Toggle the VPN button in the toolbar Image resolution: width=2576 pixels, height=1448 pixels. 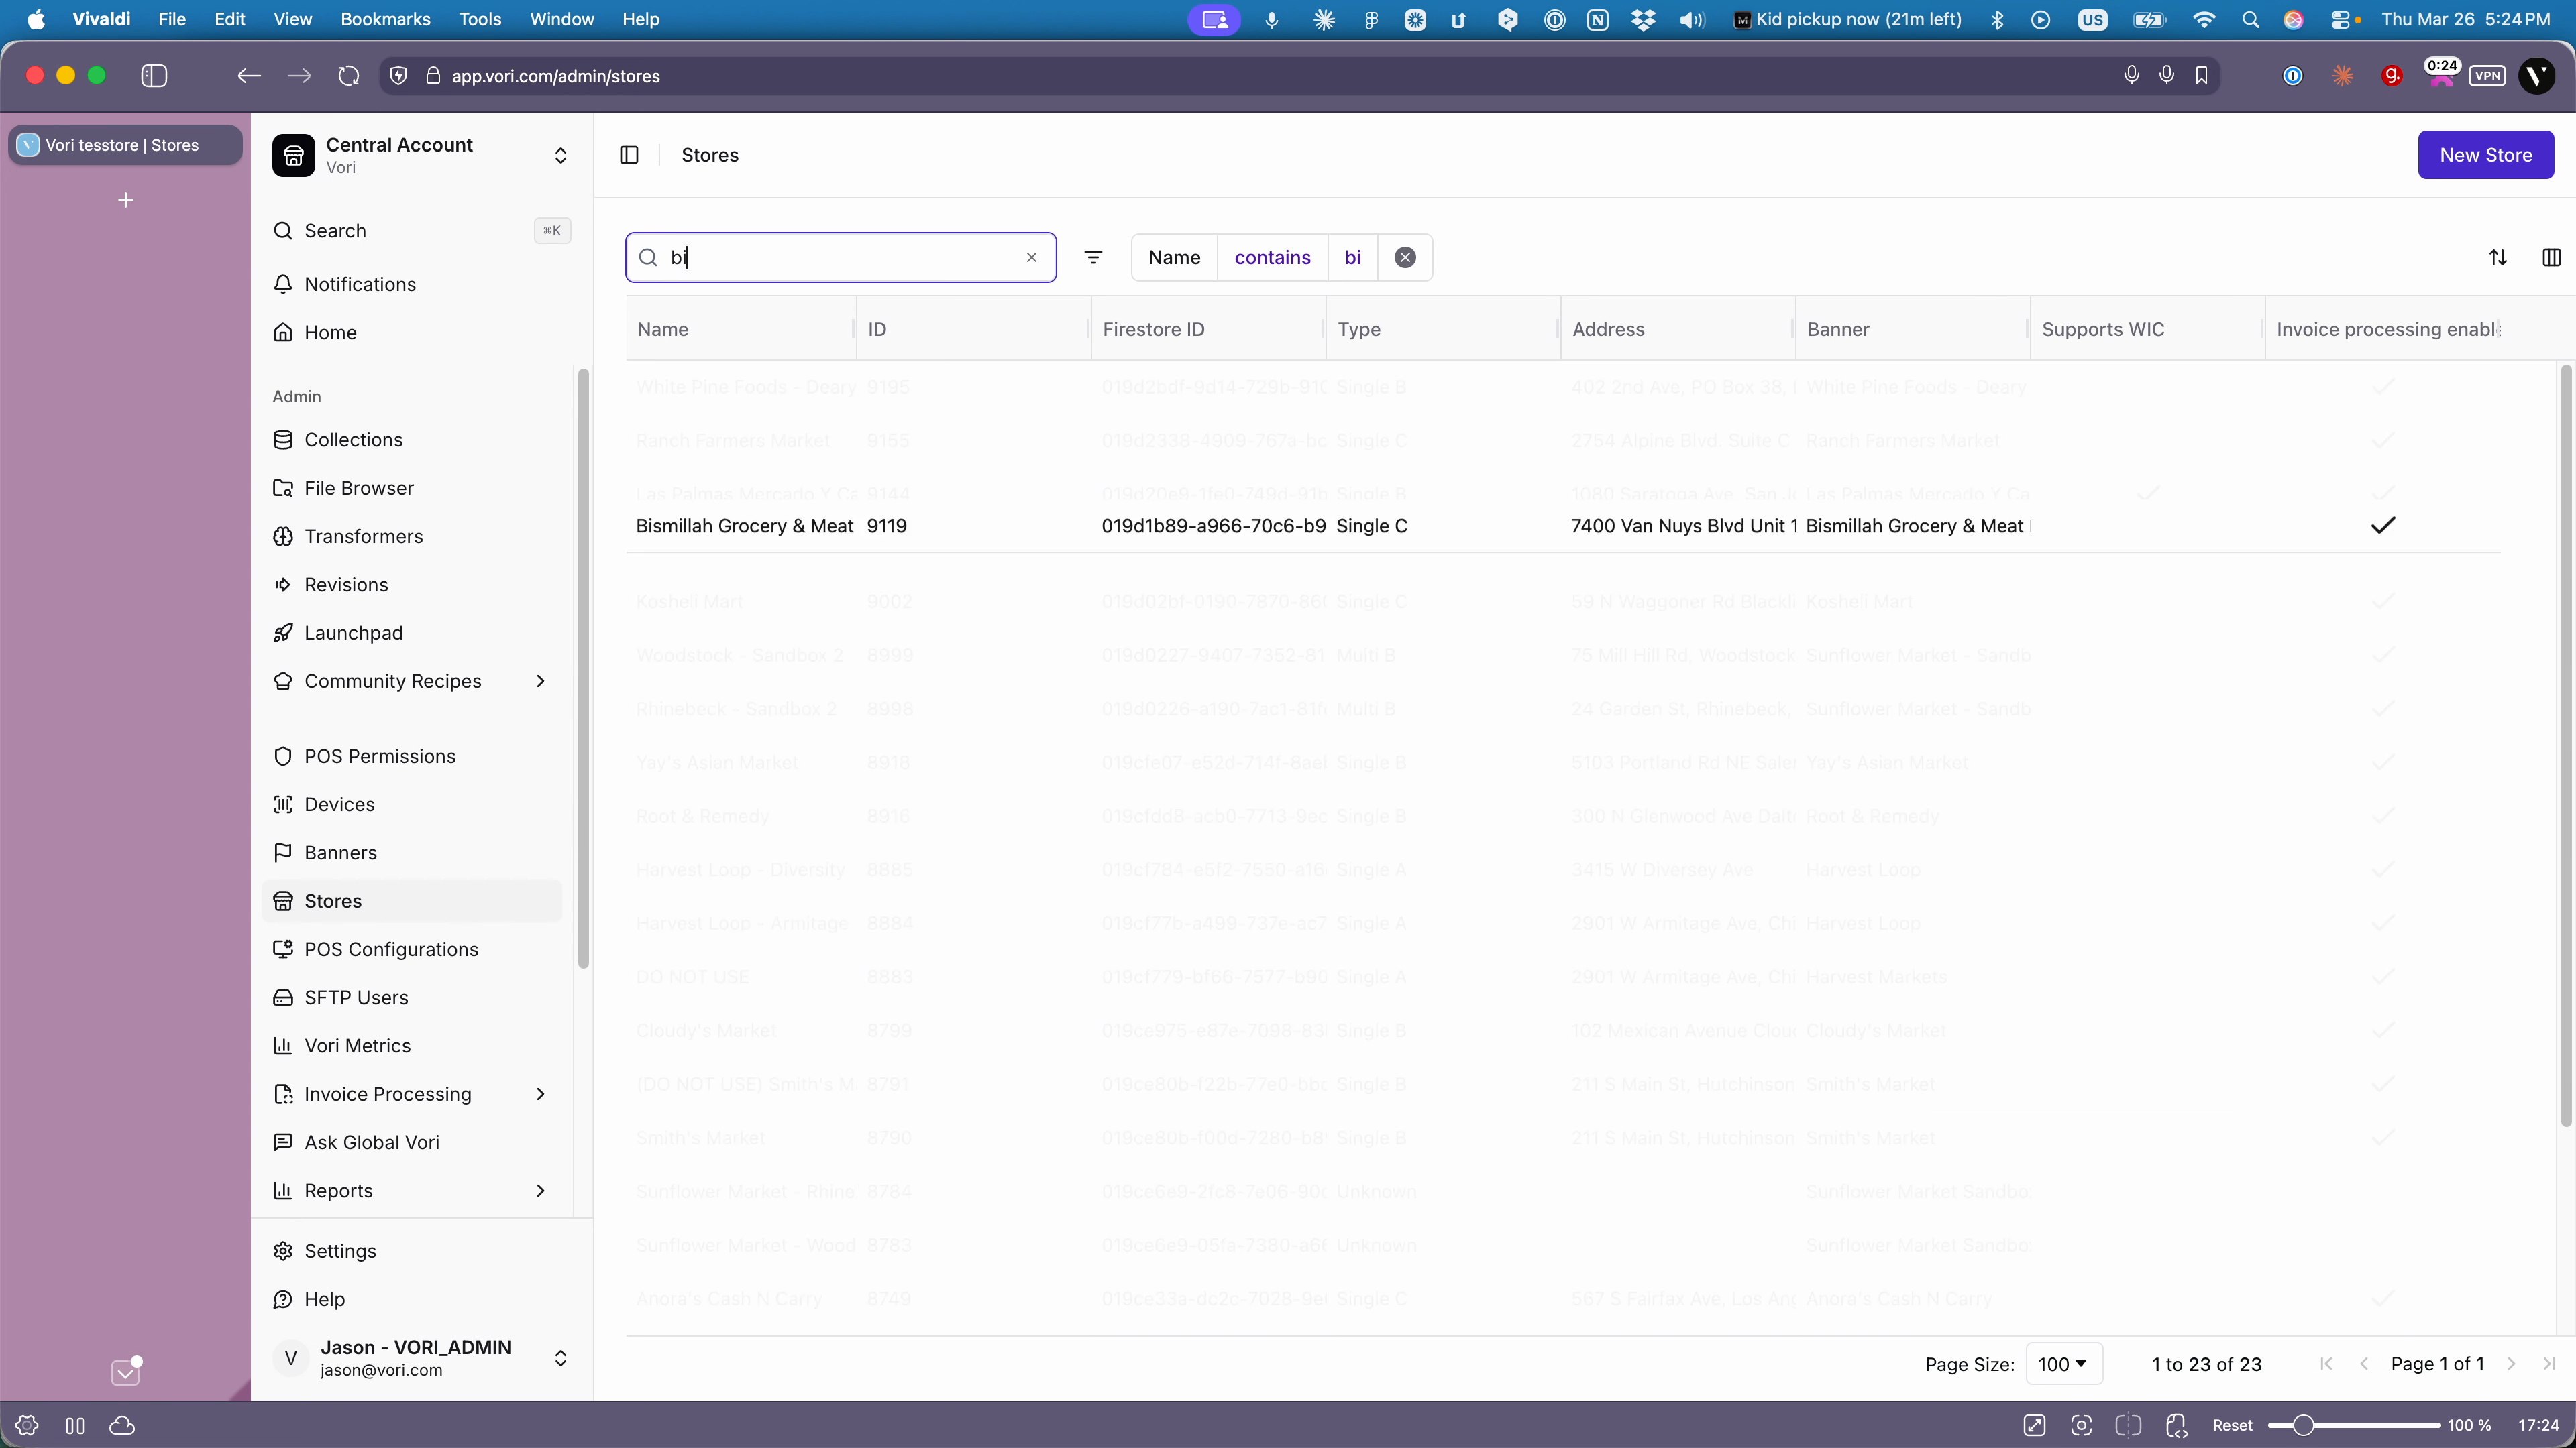pyautogui.click(x=2487, y=76)
